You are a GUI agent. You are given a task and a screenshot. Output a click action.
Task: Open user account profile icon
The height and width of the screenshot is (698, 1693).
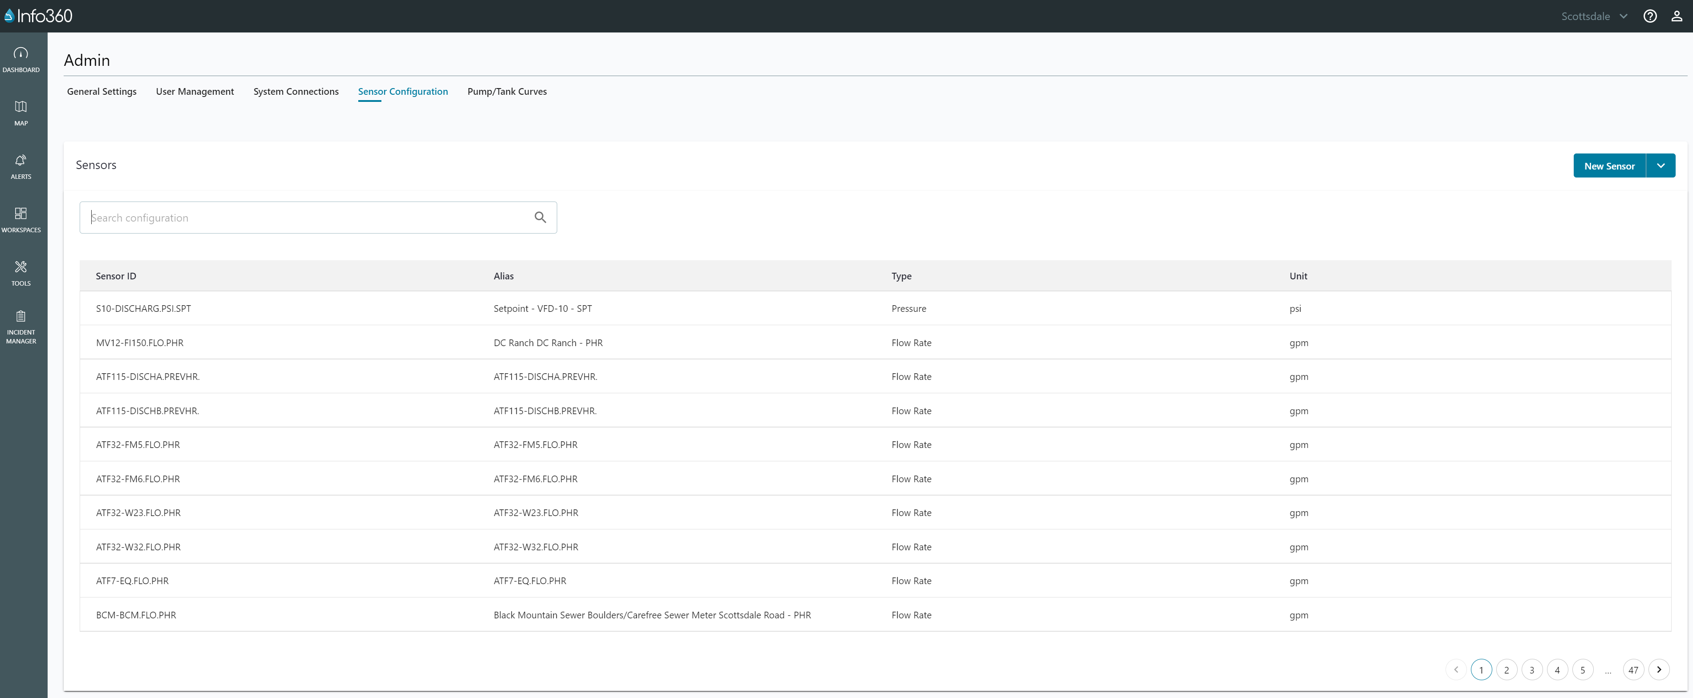click(1677, 16)
